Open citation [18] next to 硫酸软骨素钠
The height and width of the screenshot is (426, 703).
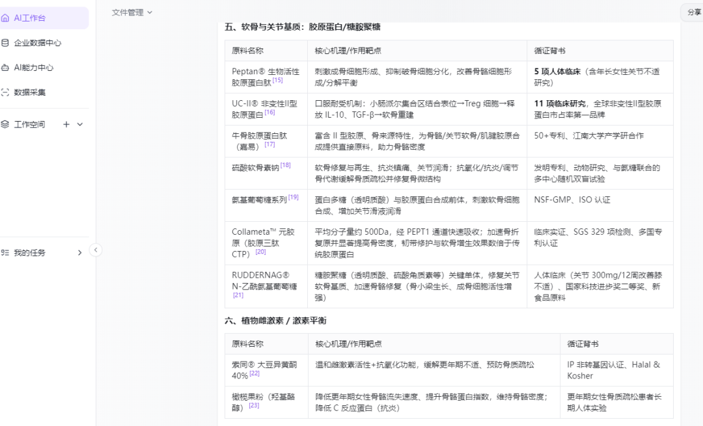[286, 165]
